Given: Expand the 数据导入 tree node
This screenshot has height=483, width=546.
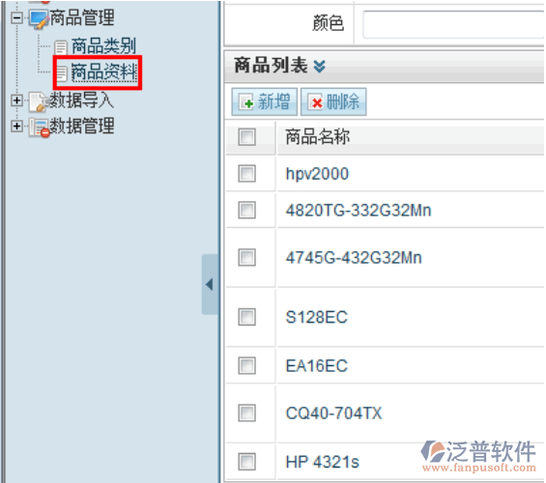Looking at the screenshot, I should tap(16, 100).
